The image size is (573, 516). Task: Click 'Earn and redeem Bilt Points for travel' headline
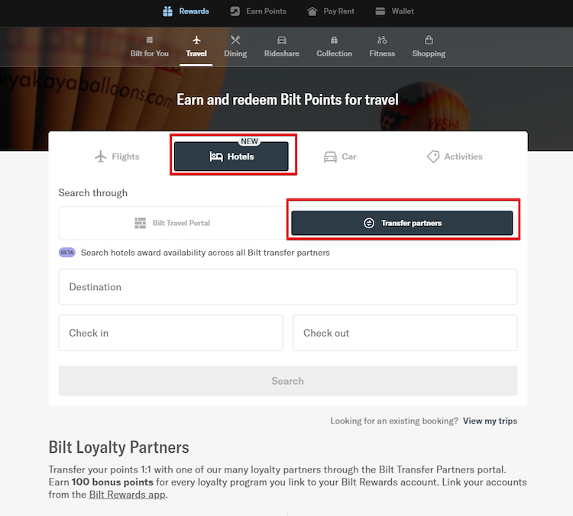(x=287, y=100)
